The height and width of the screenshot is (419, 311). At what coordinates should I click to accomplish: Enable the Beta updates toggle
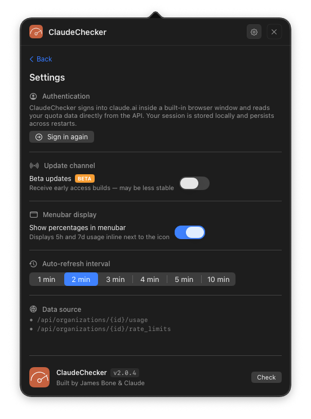coord(194,183)
